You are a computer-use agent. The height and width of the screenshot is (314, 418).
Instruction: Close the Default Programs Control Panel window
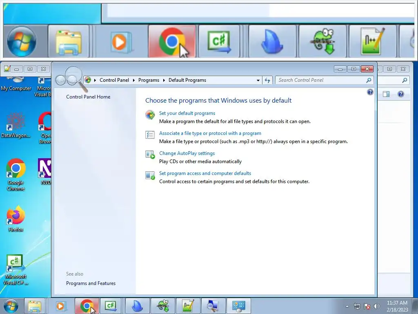(x=367, y=69)
